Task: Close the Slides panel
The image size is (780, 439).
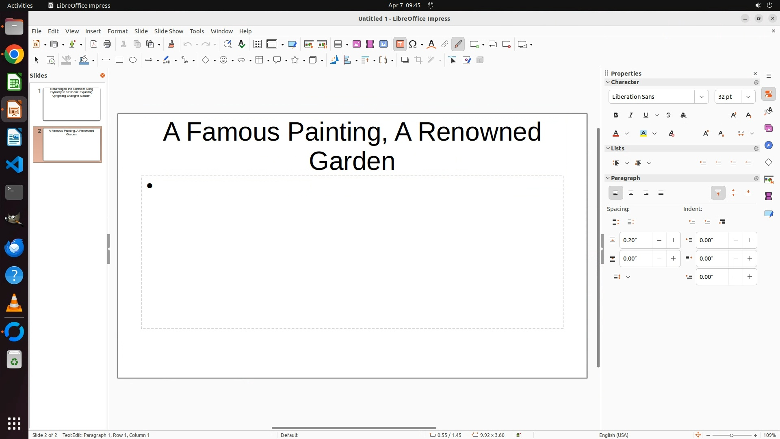Action: point(102,76)
